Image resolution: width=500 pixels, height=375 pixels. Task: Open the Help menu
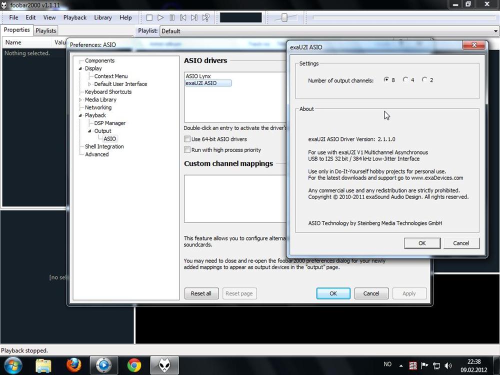125,17
